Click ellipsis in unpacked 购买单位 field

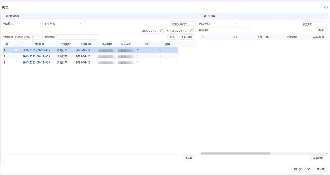coord(81,24)
